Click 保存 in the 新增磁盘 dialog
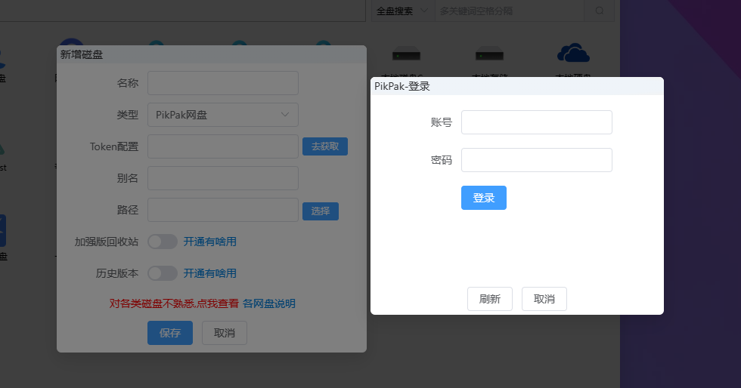 coord(169,333)
